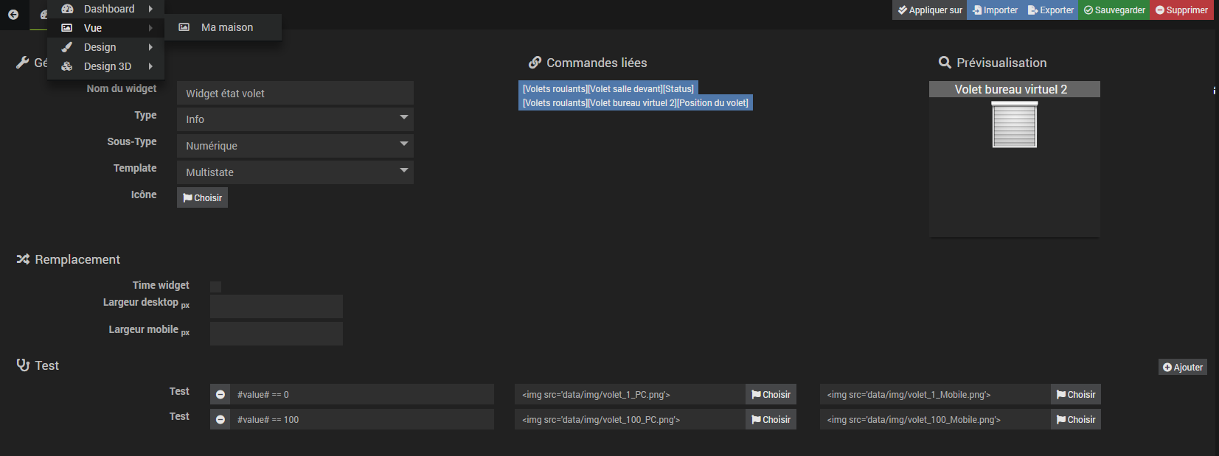Choose image for volet_100_Mobile field
The height and width of the screenshot is (456, 1219).
coord(1075,420)
